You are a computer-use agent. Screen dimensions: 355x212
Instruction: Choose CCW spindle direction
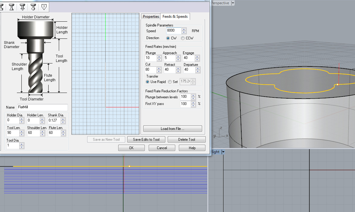pyautogui.click(x=183, y=38)
